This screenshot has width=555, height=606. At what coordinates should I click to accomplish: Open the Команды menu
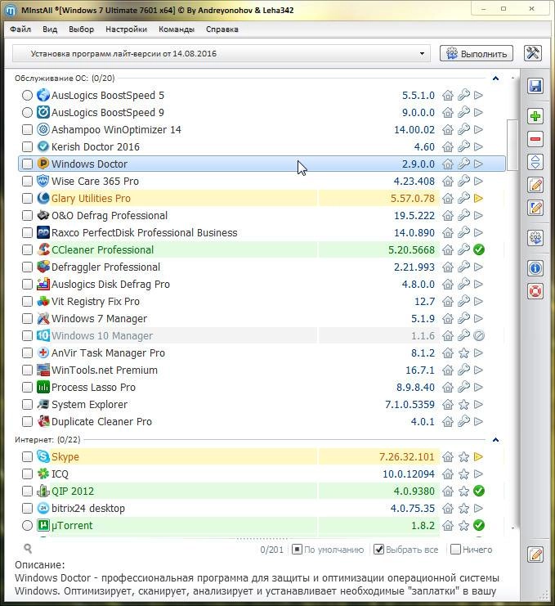[x=176, y=29]
